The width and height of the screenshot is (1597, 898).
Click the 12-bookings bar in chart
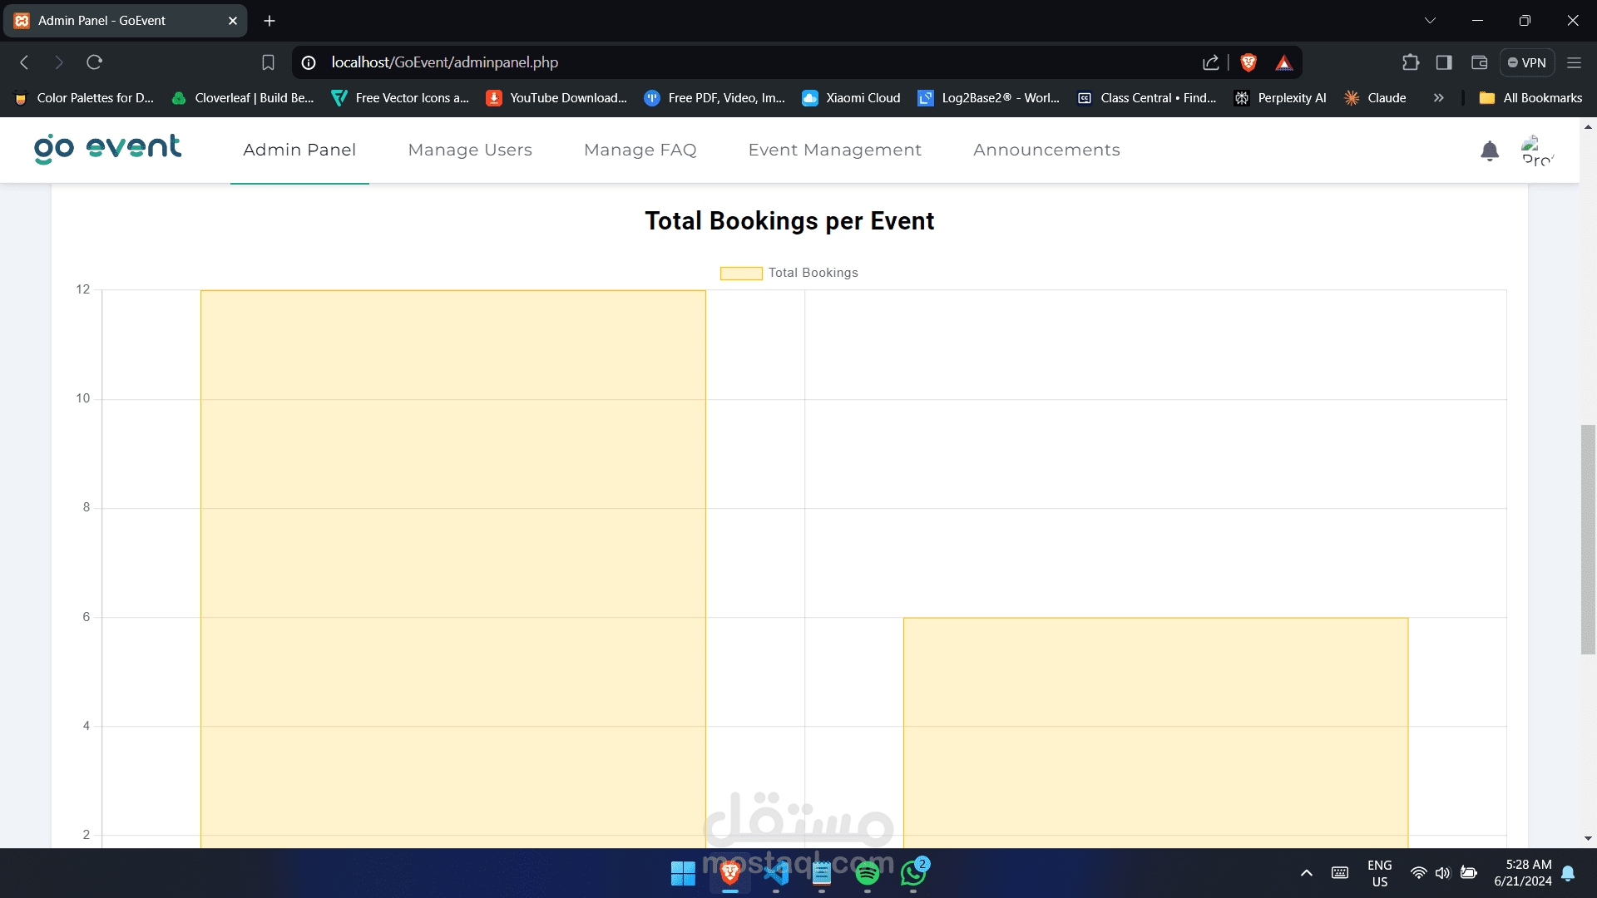[452, 565]
